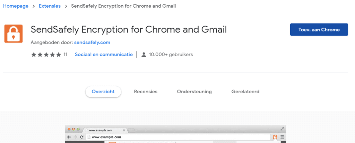Screen dimensions: 355x143
Task: Click the www.example.com address bar in preview
Action: [179, 137]
